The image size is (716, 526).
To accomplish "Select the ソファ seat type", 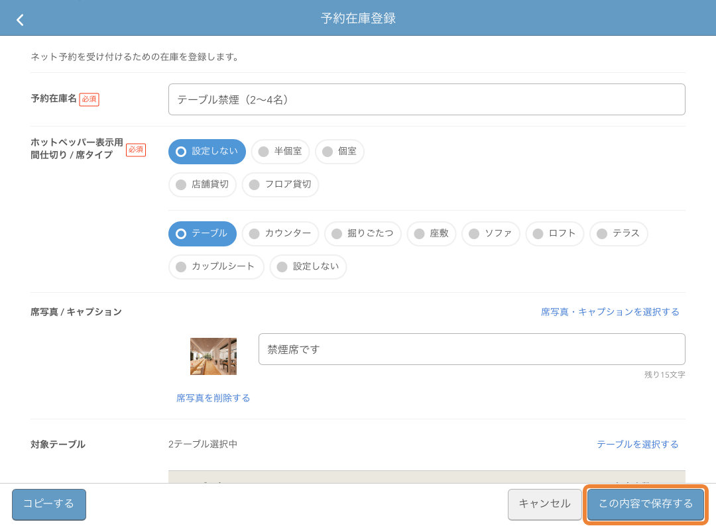I will pyautogui.click(x=491, y=234).
